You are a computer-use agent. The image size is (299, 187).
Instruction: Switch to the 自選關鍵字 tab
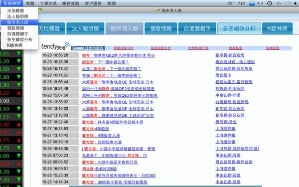197,28
